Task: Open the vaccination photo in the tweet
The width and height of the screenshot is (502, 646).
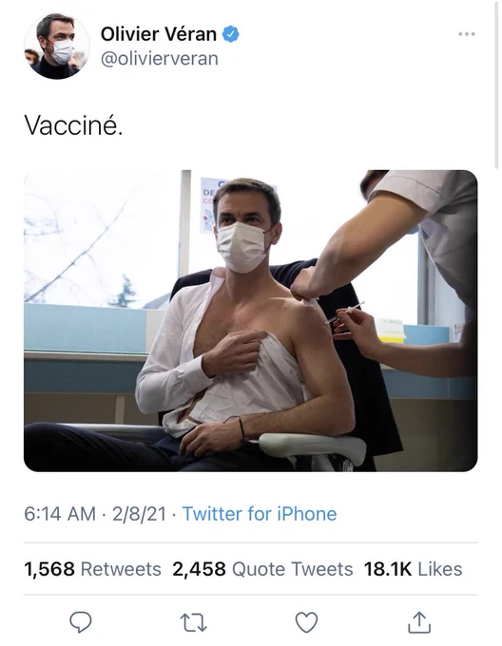Action: pyautogui.click(x=251, y=320)
